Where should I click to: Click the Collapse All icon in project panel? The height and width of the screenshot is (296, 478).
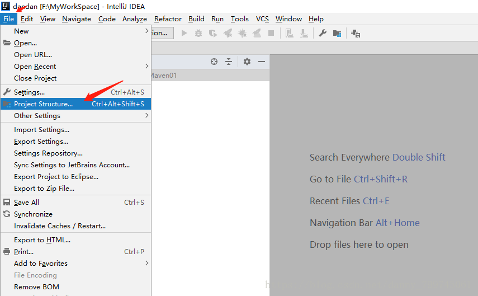tap(229, 62)
